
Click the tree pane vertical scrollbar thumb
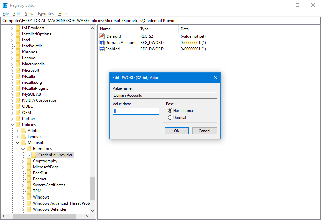[93, 188]
